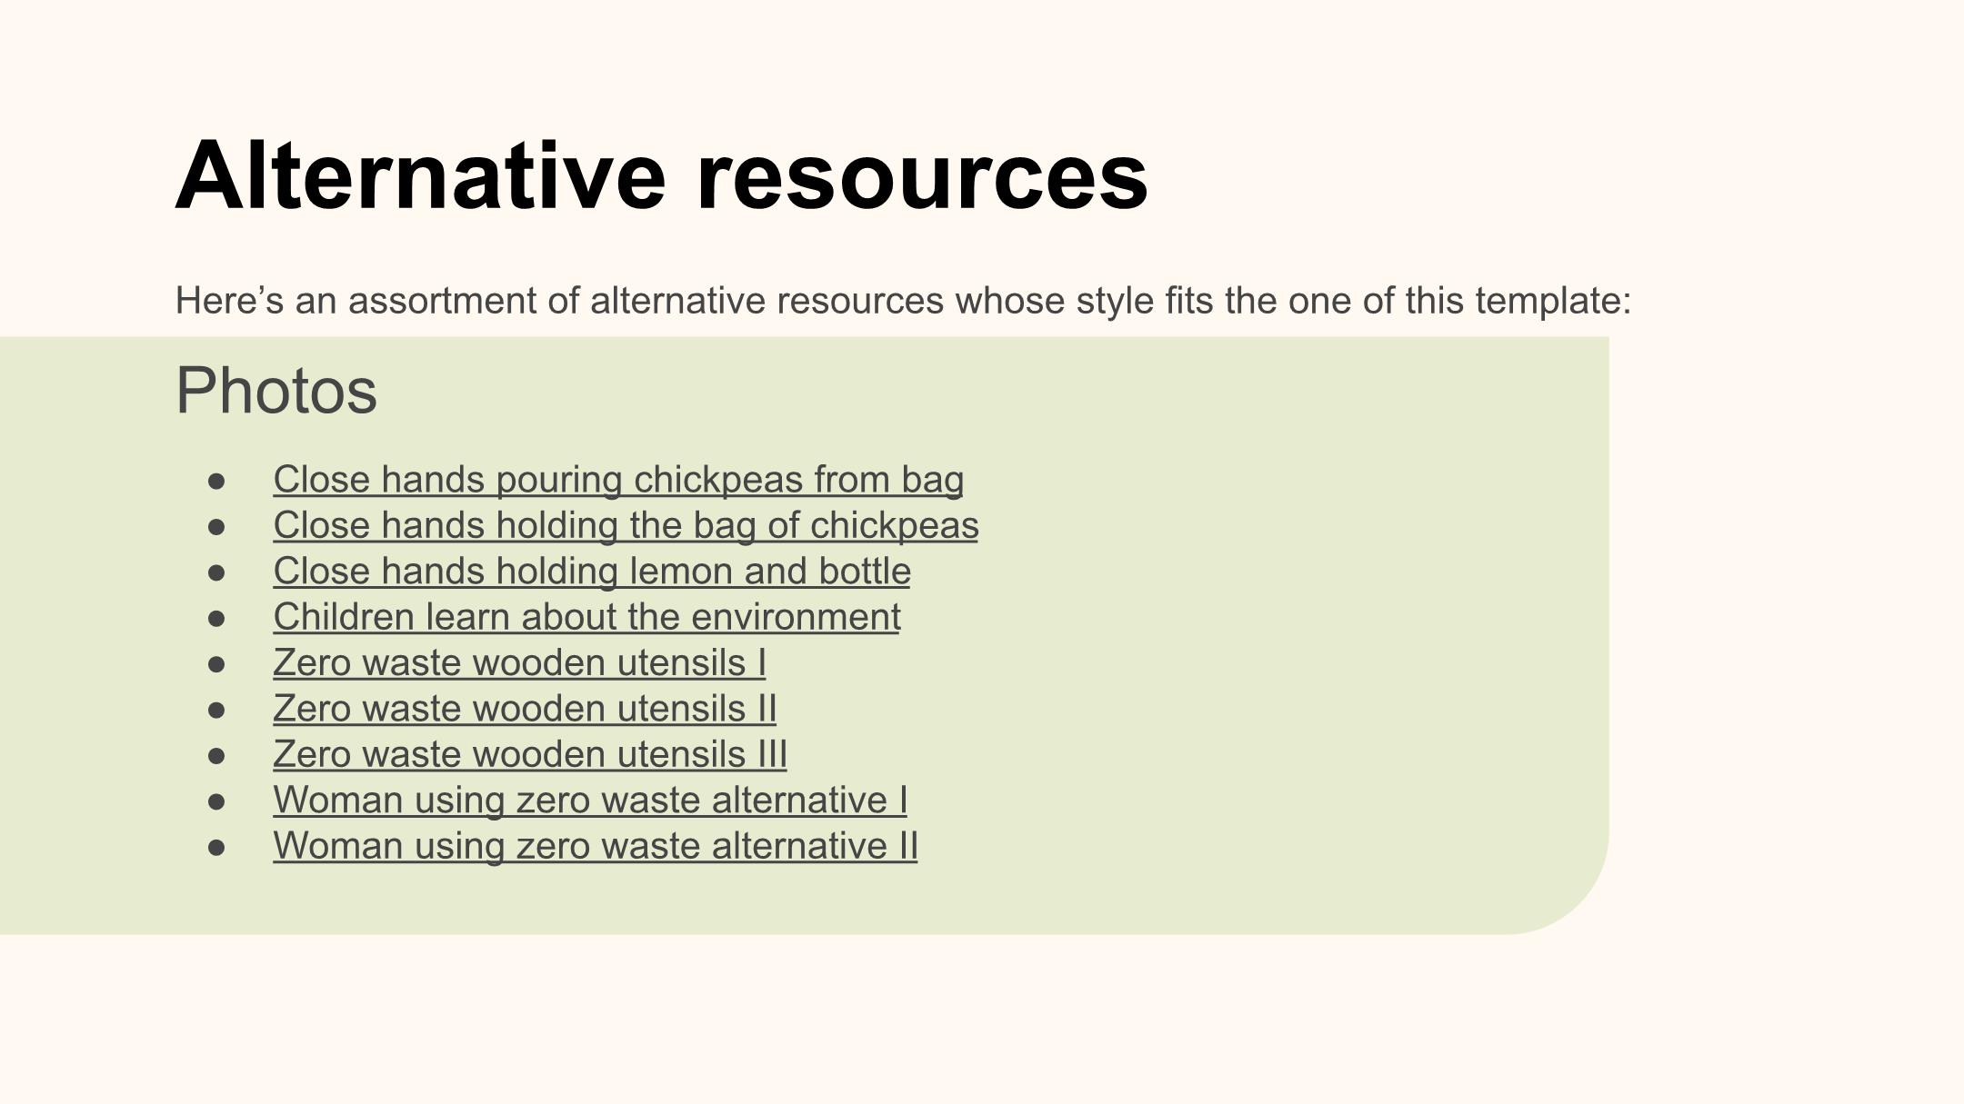Click the cream area below the green panel
The width and height of the screenshot is (1964, 1104).
(982, 1019)
